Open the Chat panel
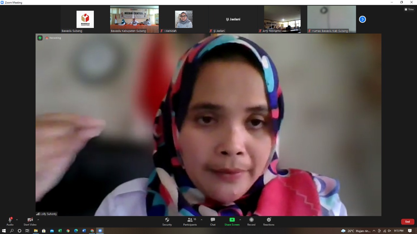This screenshot has height=234, width=417. pyautogui.click(x=213, y=222)
